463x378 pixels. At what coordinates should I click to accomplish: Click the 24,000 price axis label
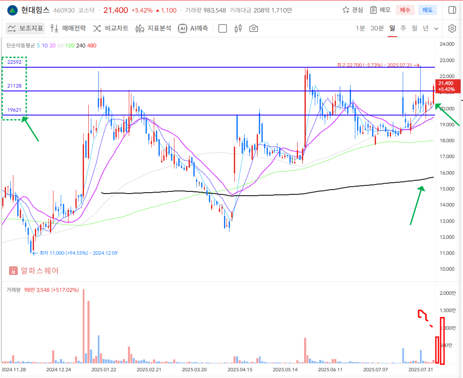coord(447,44)
